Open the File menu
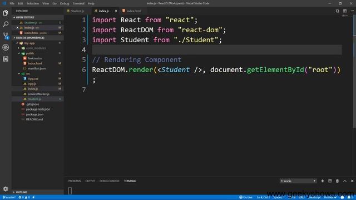The width and height of the screenshot is (356, 200). pyautogui.click(x=12, y=3)
